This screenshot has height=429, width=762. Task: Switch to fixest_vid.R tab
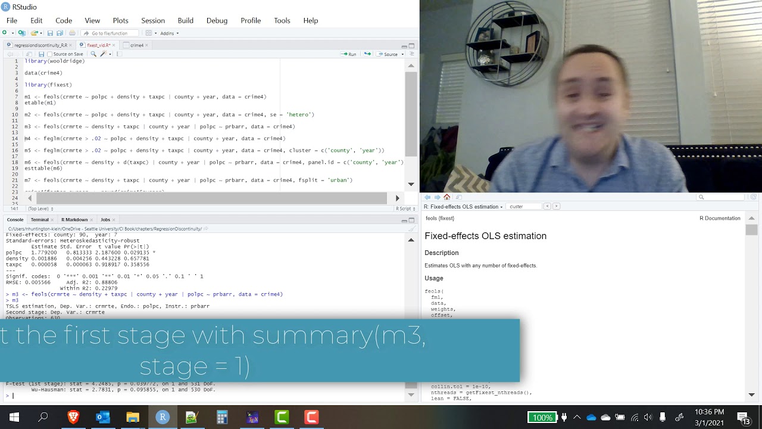98,45
